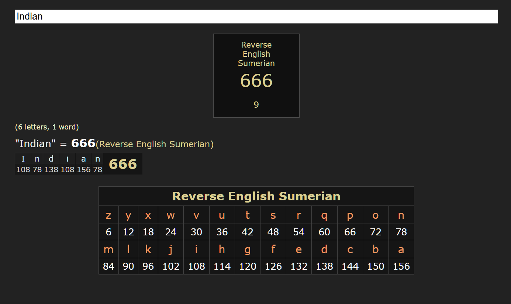511x304 pixels.
Task: Select letter h in the cipher chart
Action: [222, 250]
